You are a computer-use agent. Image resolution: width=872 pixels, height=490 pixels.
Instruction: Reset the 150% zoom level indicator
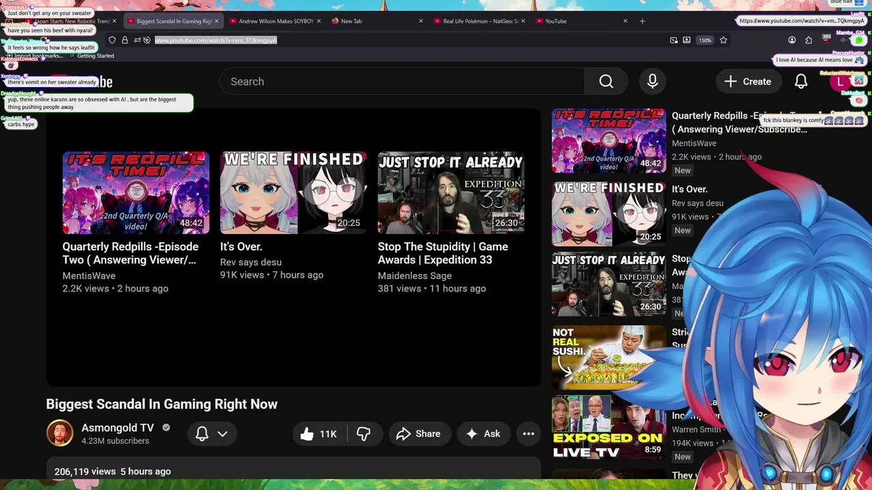click(705, 40)
